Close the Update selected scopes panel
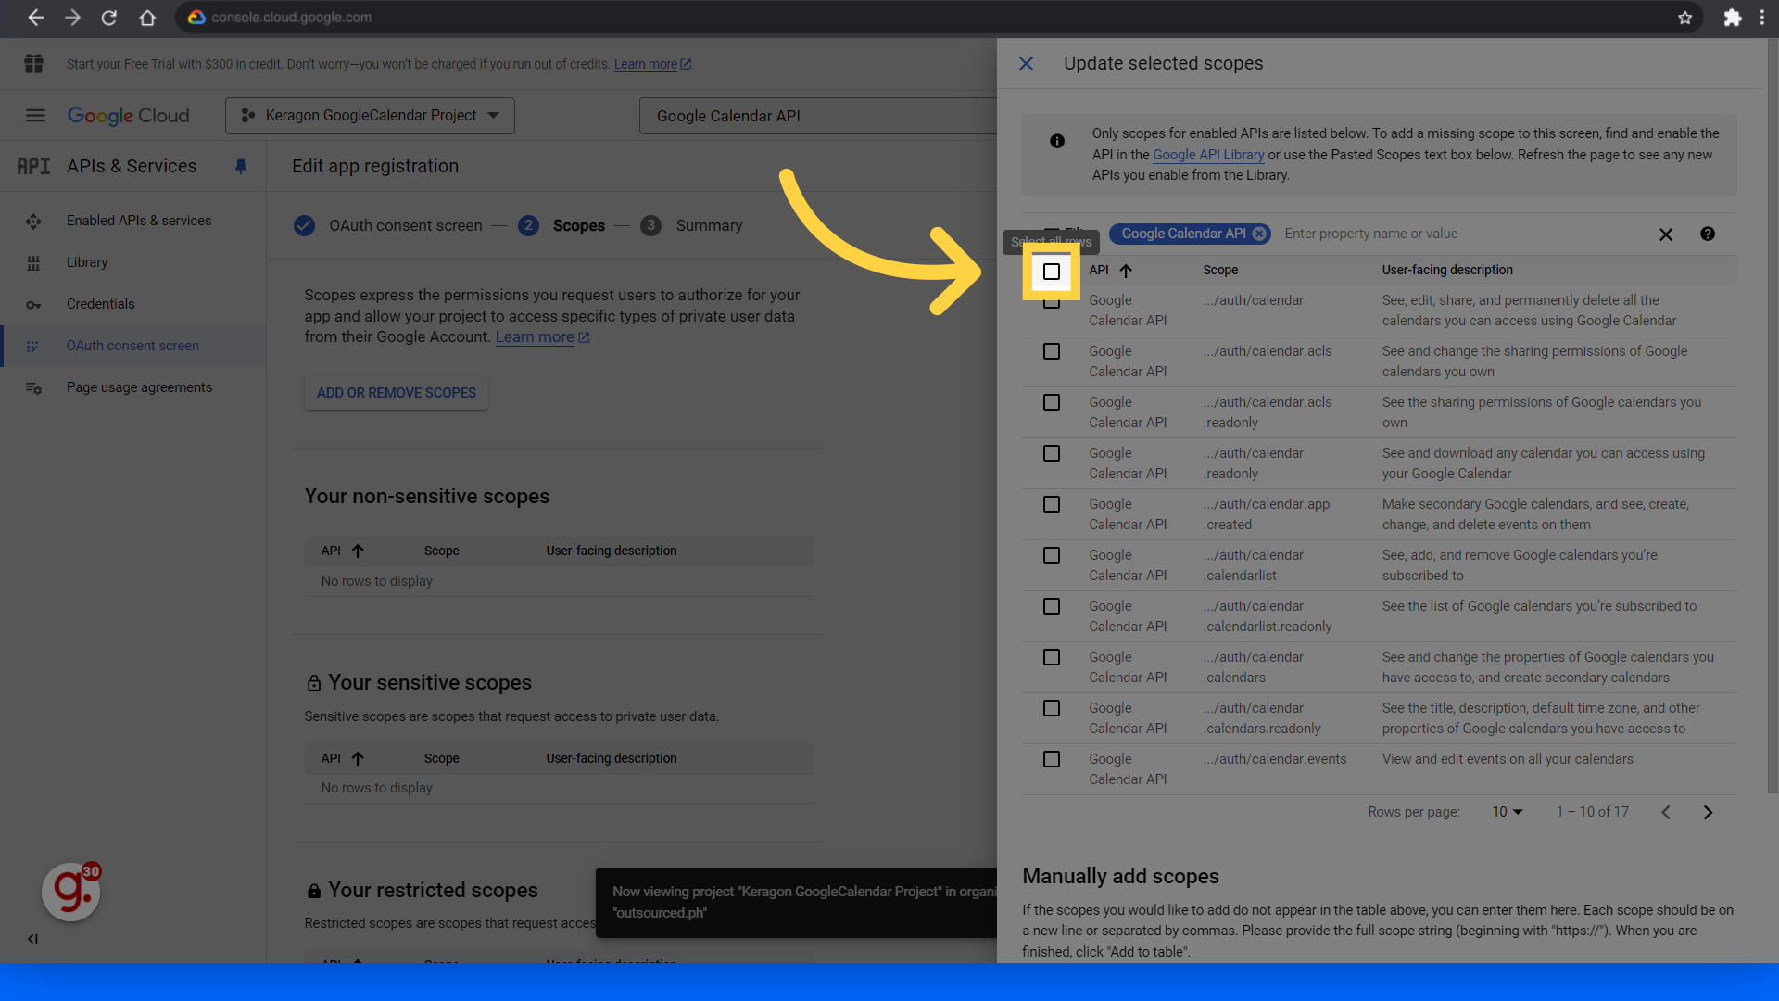The height and width of the screenshot is (1001, 1779). pyautogui.click(x=1026, y=63)
